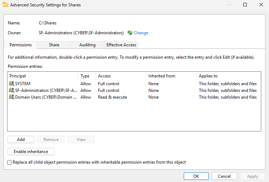Click the folder icon in title bar
This screenshot has width=269, height=182.
coord(5,5)
